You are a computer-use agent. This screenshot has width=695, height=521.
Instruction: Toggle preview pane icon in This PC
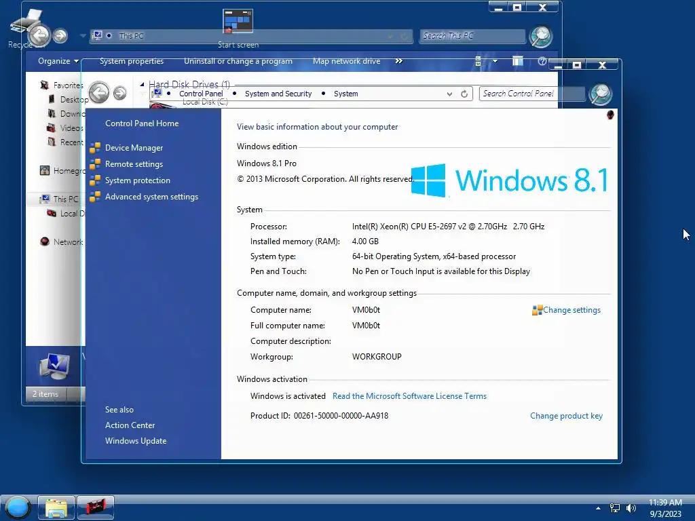517,61
